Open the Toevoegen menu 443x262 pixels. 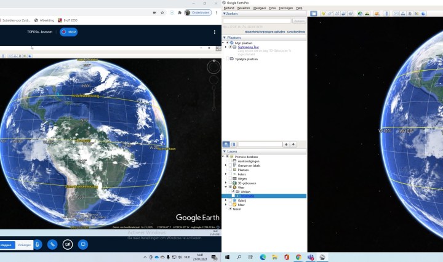pyautogui.click(x=285, y=8)
